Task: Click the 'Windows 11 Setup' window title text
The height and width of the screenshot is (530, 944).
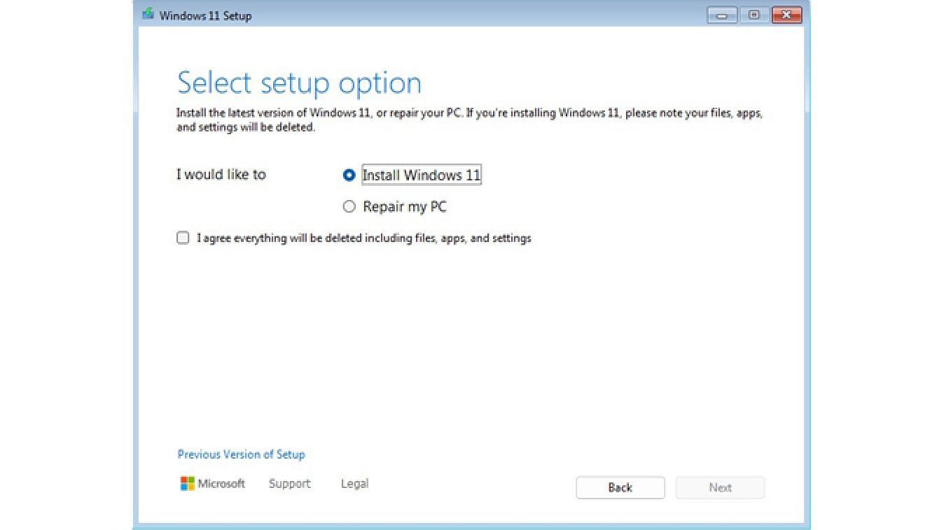Action: [x=205, y=15]
